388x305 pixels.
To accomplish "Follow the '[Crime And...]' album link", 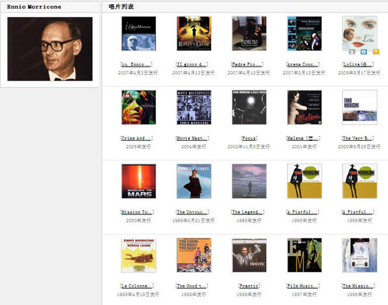I will tap(137, 138).
